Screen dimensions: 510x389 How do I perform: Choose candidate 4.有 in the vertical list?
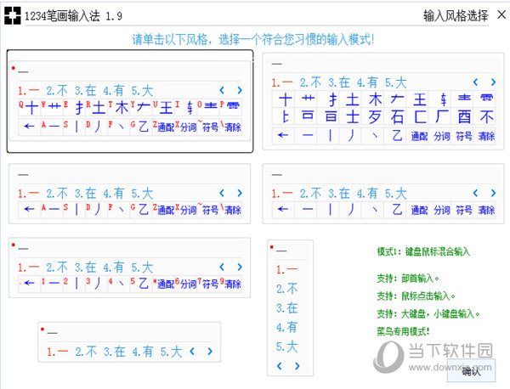pos(287,327)
